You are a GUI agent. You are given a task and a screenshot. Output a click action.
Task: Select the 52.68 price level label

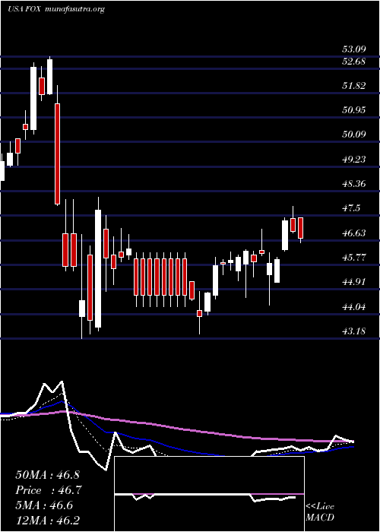coord(354,62)
